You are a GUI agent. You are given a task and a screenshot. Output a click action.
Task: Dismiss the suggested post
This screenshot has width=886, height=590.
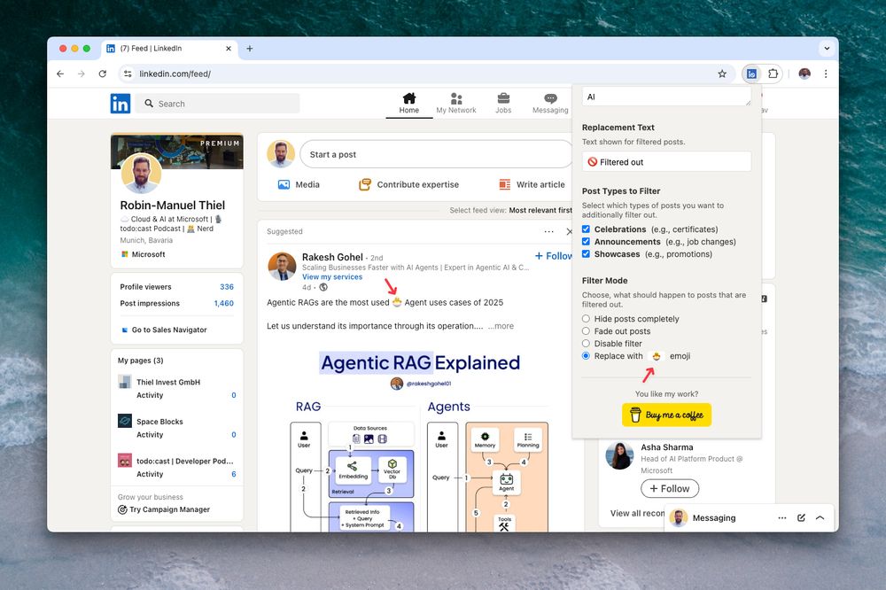tap(569, 231)
